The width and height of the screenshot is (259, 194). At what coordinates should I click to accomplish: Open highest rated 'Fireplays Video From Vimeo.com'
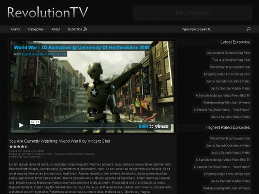coord(227,174)
